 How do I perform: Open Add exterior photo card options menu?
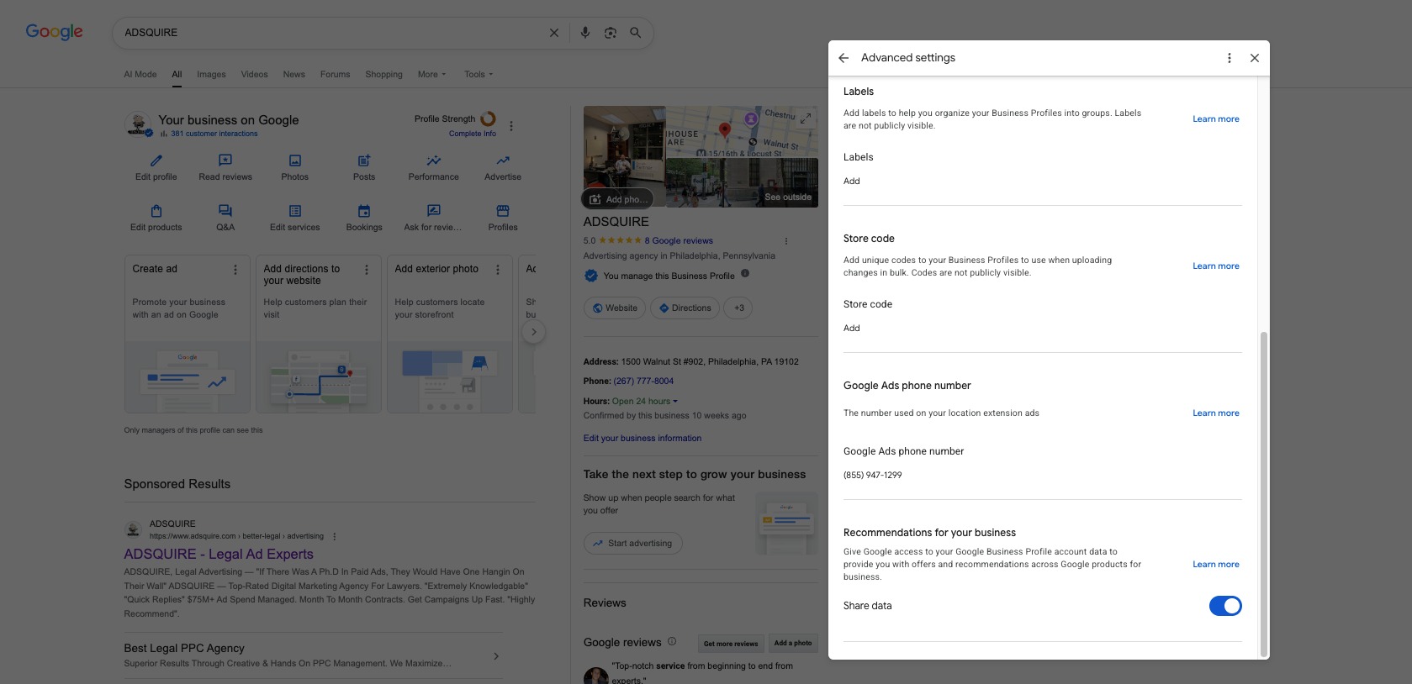498,270
